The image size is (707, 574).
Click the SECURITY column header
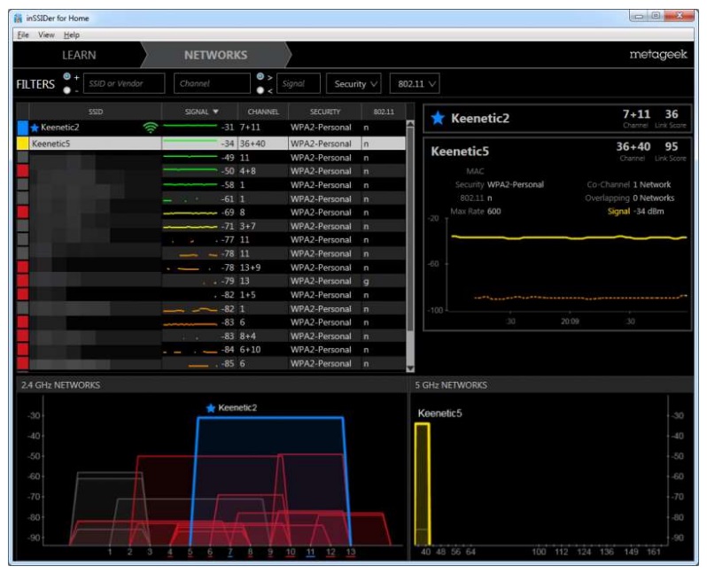324,112
